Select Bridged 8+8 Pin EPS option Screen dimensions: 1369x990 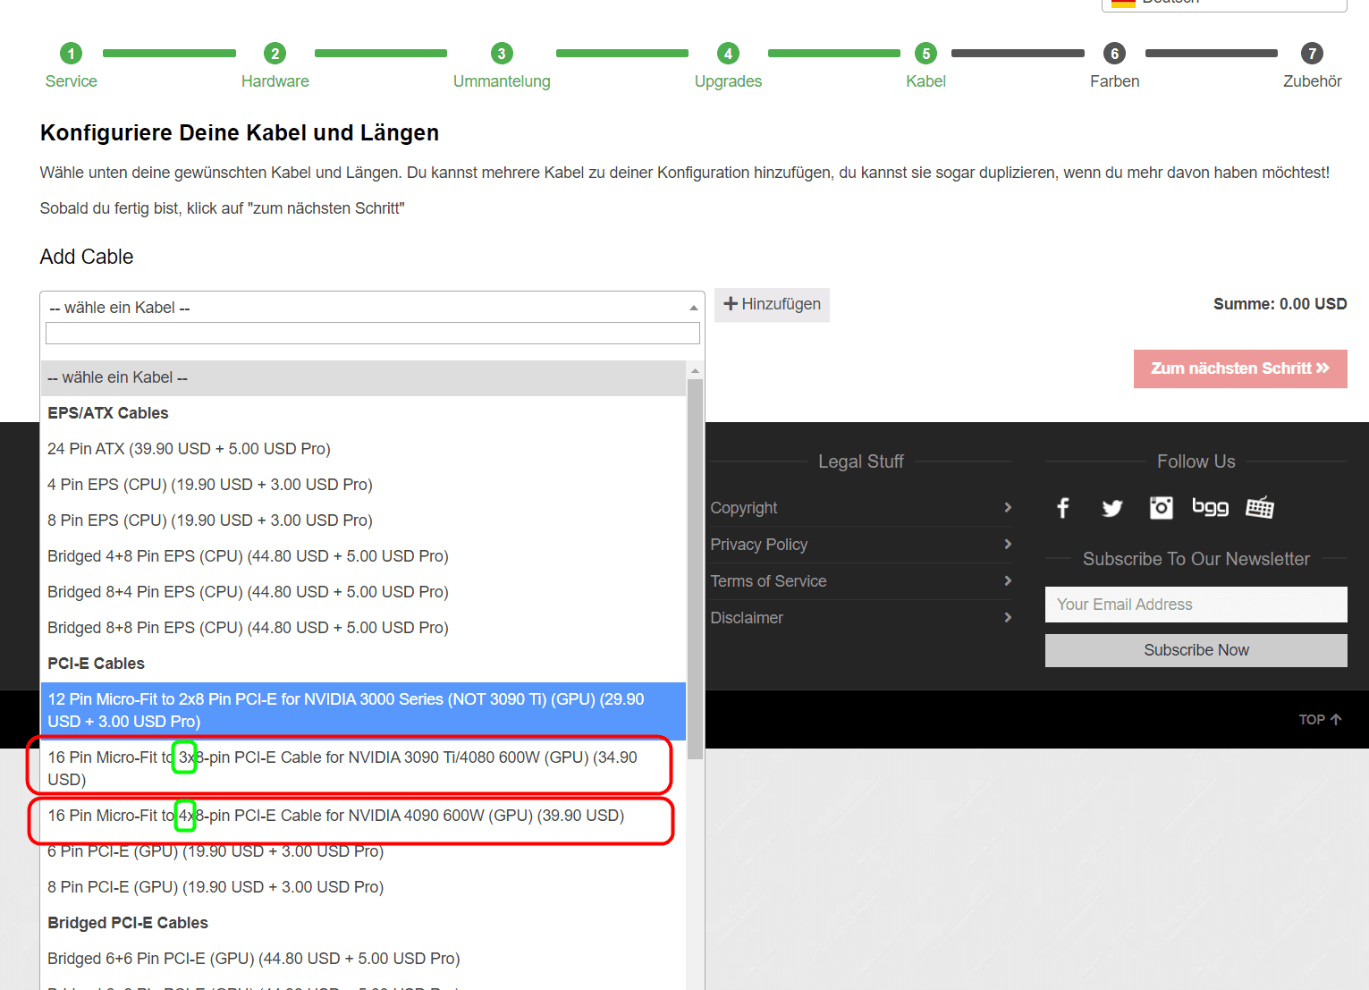pyautogui.click(x=363, y=628)
